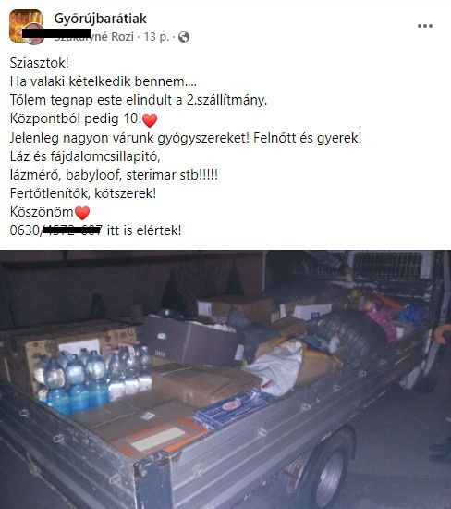The image size is (451, 509).
Task: Open the Győrújbarátiak group name link
Action: tap(100, 19)
